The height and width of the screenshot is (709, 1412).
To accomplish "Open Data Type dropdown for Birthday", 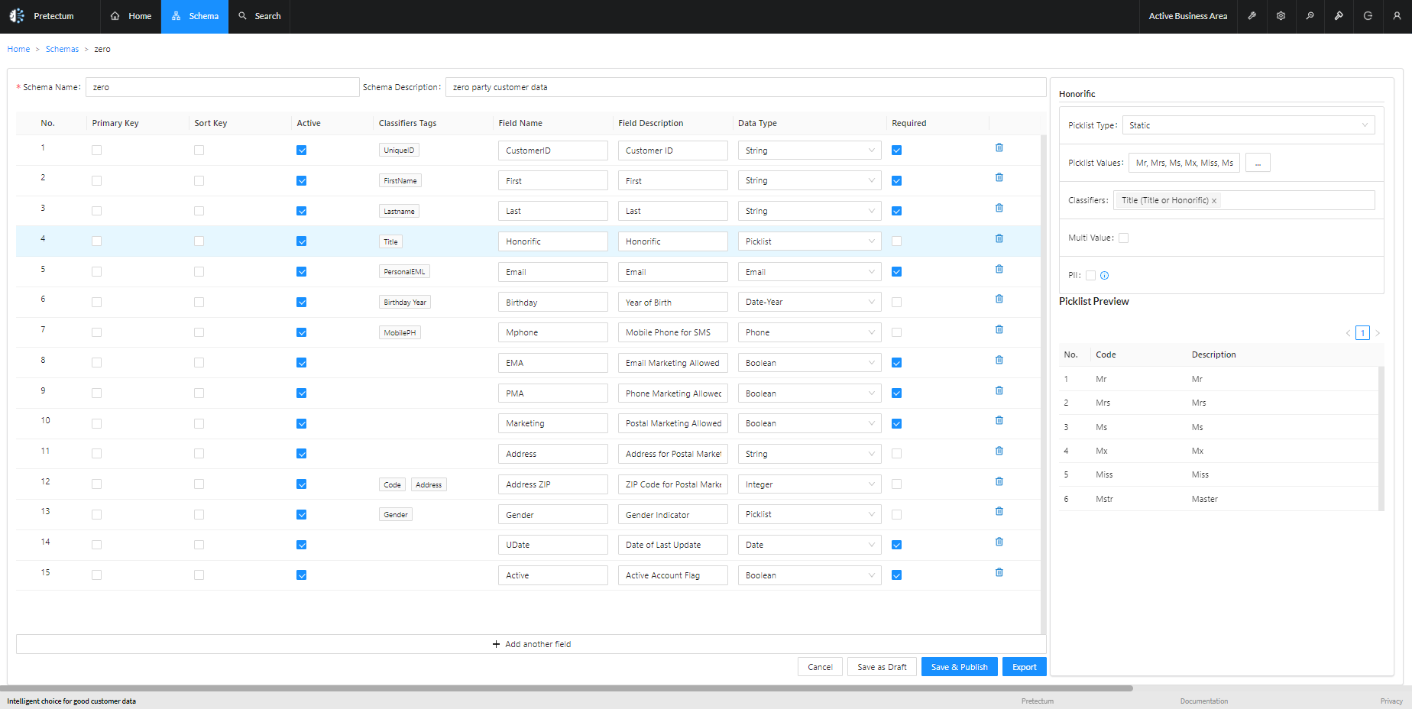I will click(809, 302).
